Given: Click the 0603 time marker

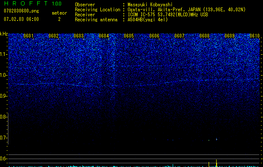Looking at the screenshot, I should coord(79,36).
